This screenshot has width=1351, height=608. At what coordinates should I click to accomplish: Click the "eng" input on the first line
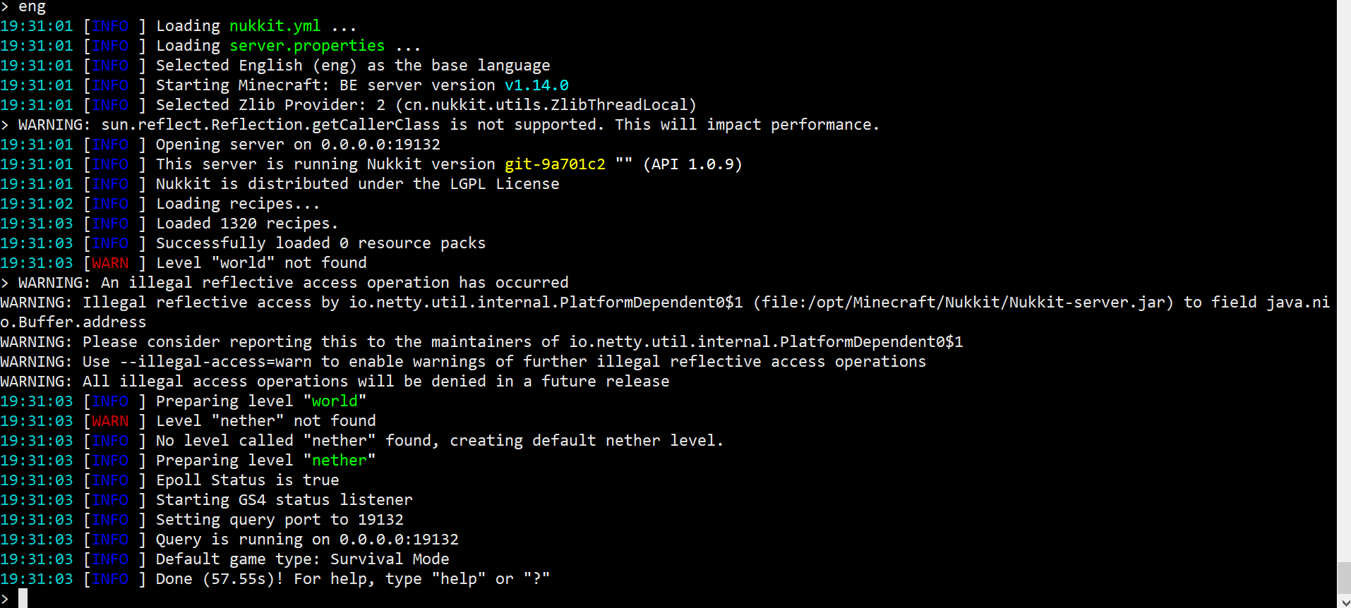click(x=32, y=7)
